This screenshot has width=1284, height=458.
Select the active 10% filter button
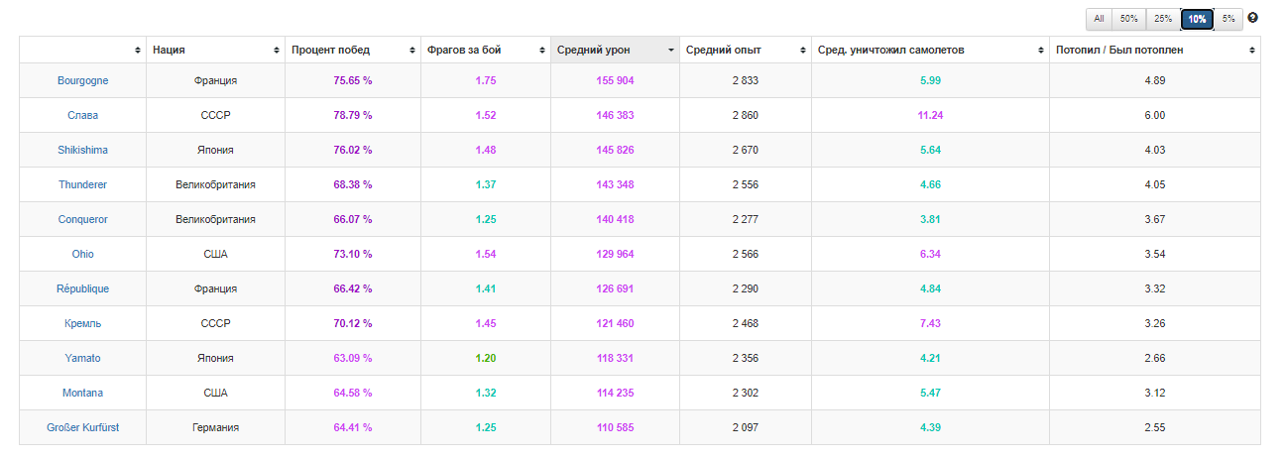click(1197, 18)
